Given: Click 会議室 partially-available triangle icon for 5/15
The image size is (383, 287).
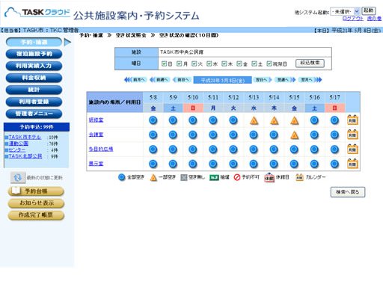Looking at the screenshot, I should coord(294,135).
